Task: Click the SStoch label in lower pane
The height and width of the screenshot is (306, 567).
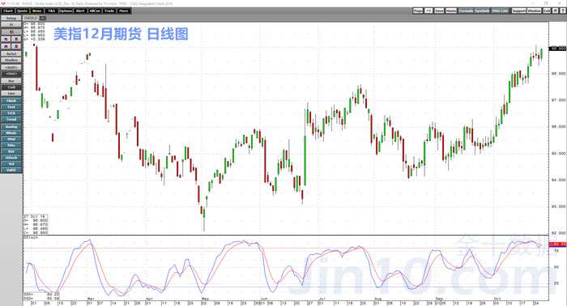Action: [31, 238]
